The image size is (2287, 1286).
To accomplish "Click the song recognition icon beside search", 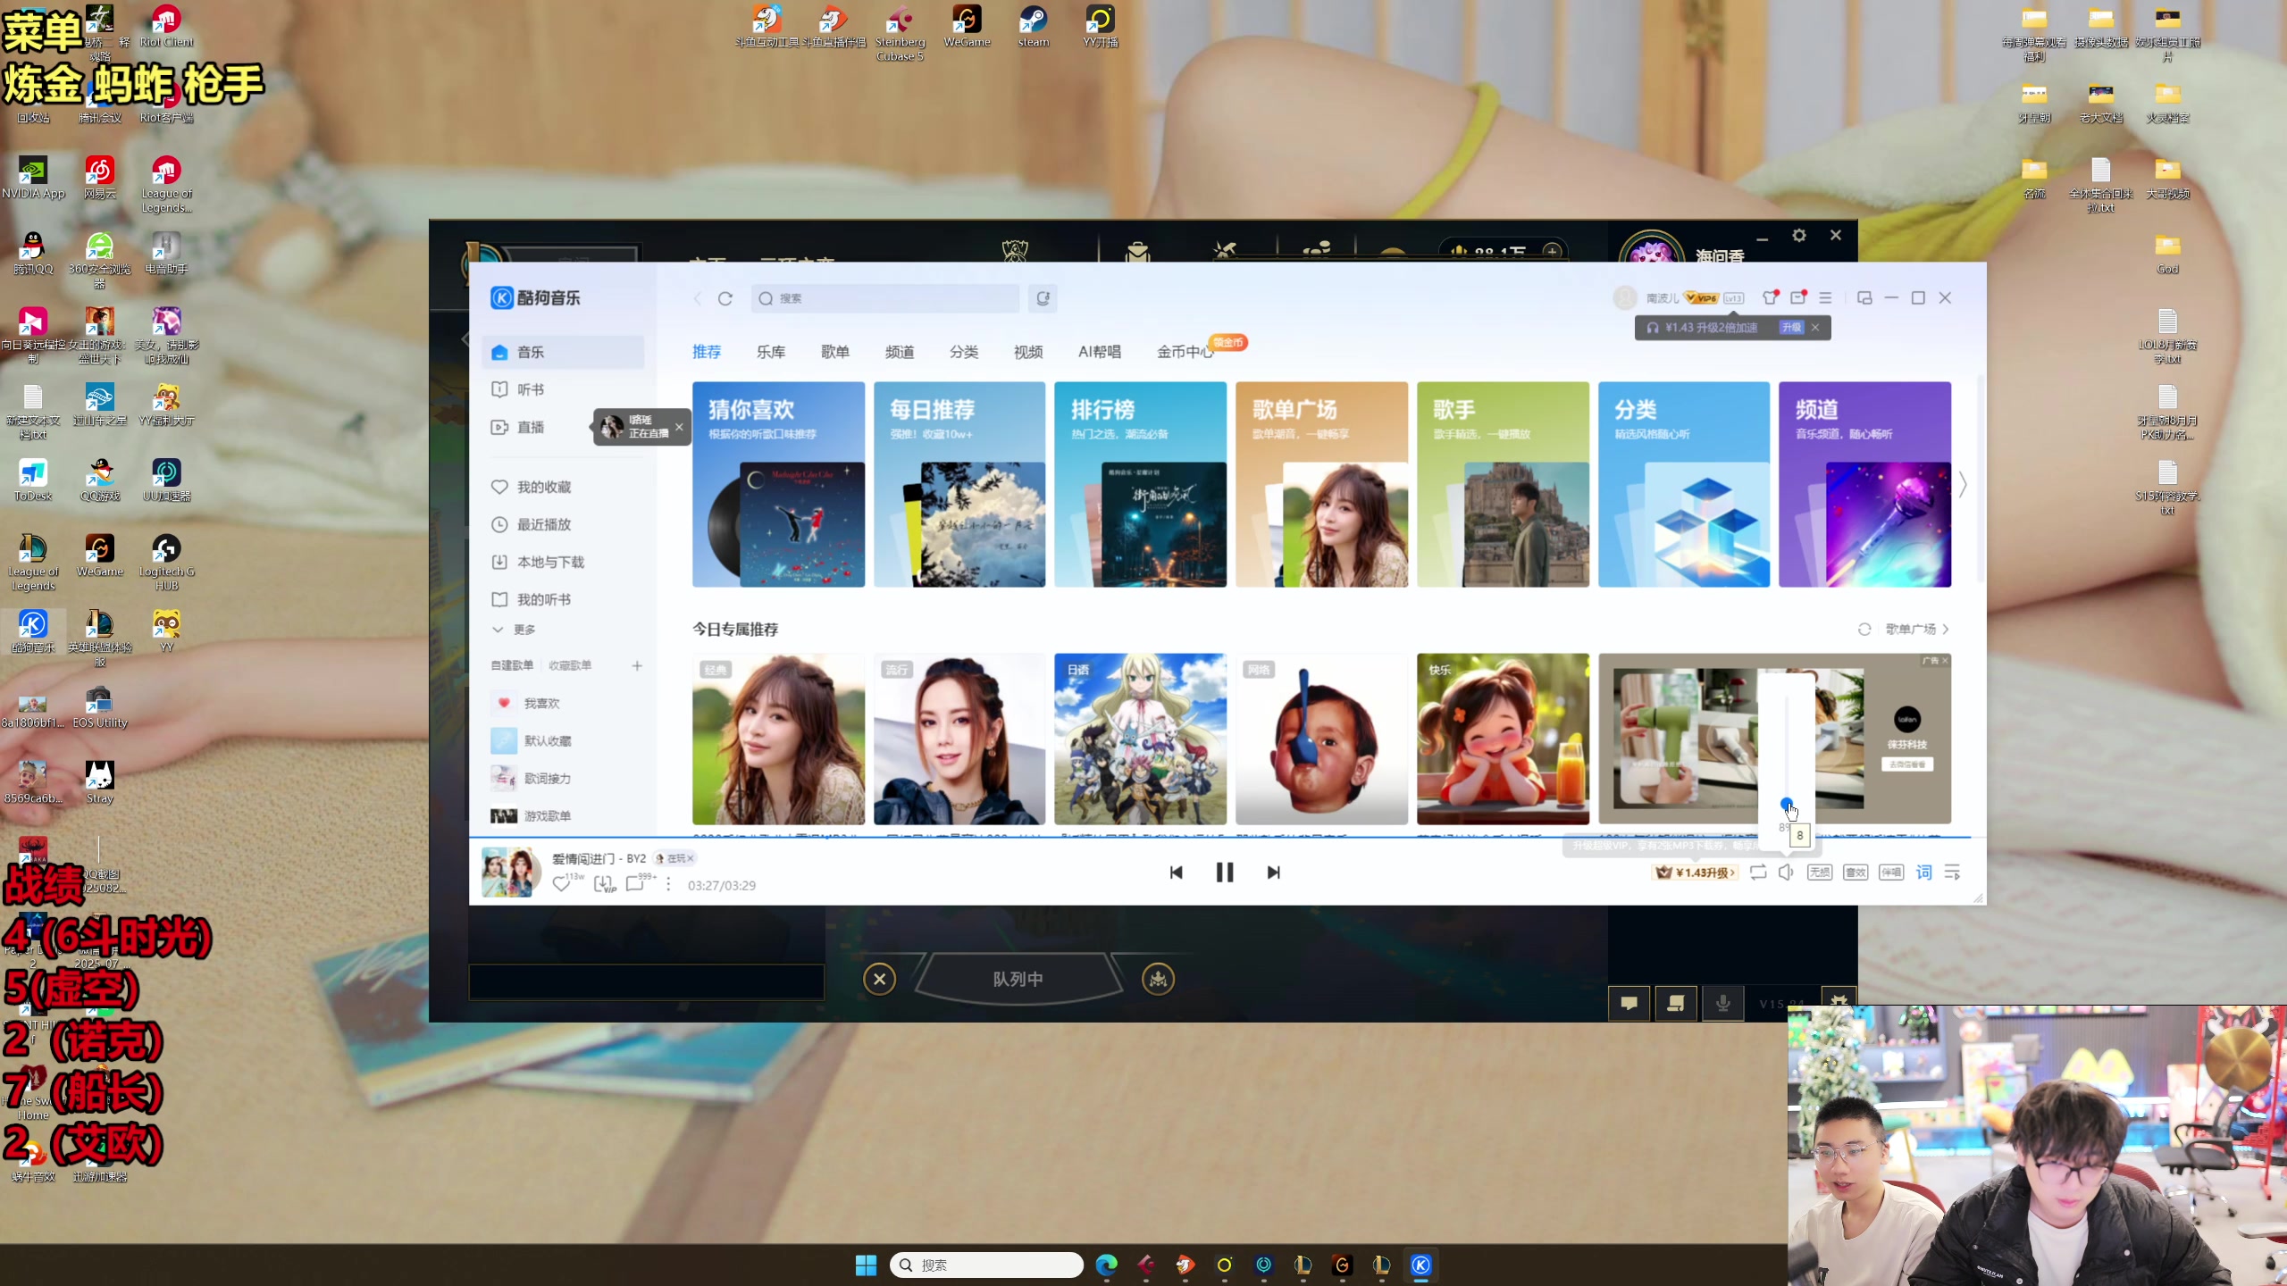I will click(x=1043, y=298).
